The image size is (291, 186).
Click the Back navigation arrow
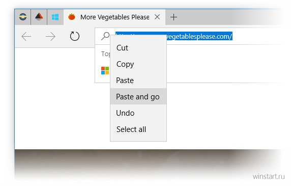pos(26,36)
